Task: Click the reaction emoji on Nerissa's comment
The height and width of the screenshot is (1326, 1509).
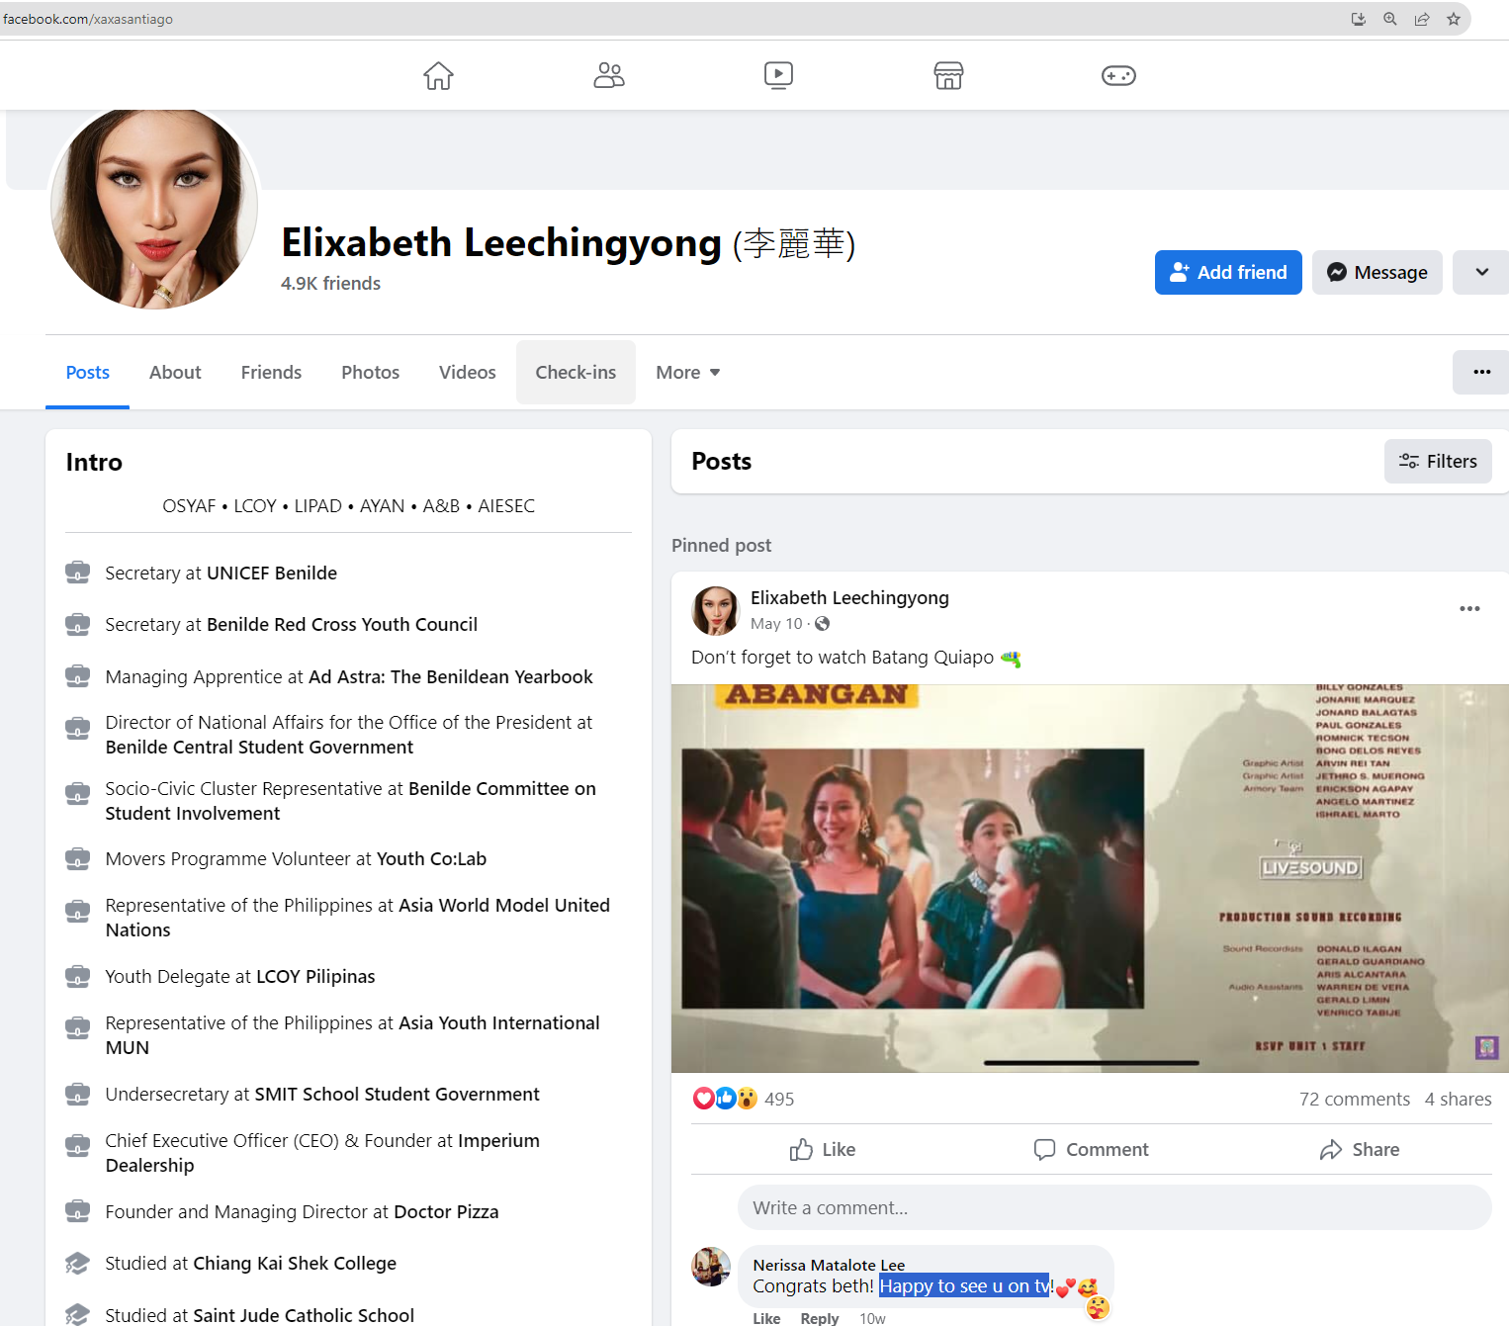Action: coord(1098,1308)
